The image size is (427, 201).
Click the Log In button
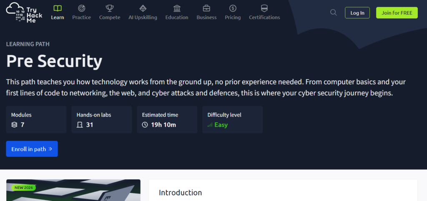point(357,13)
